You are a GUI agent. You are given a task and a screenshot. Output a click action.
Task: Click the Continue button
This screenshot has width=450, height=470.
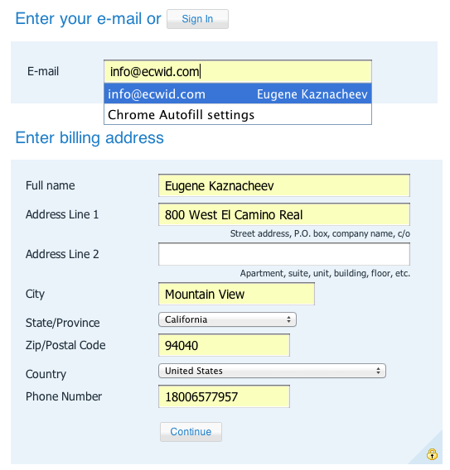point(191,432)
